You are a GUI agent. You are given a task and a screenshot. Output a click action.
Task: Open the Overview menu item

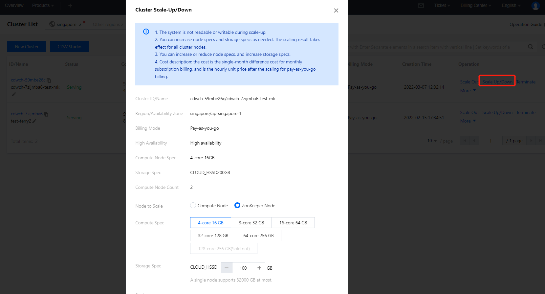click(x=14, y=6)
